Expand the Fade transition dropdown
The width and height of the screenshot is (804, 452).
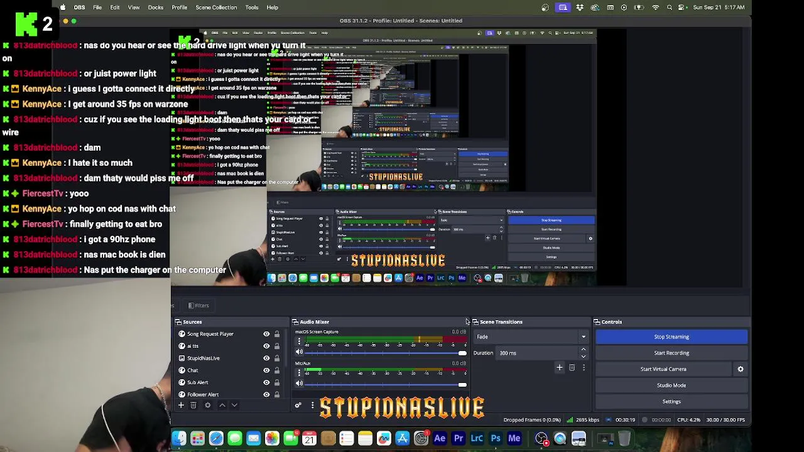584,337
